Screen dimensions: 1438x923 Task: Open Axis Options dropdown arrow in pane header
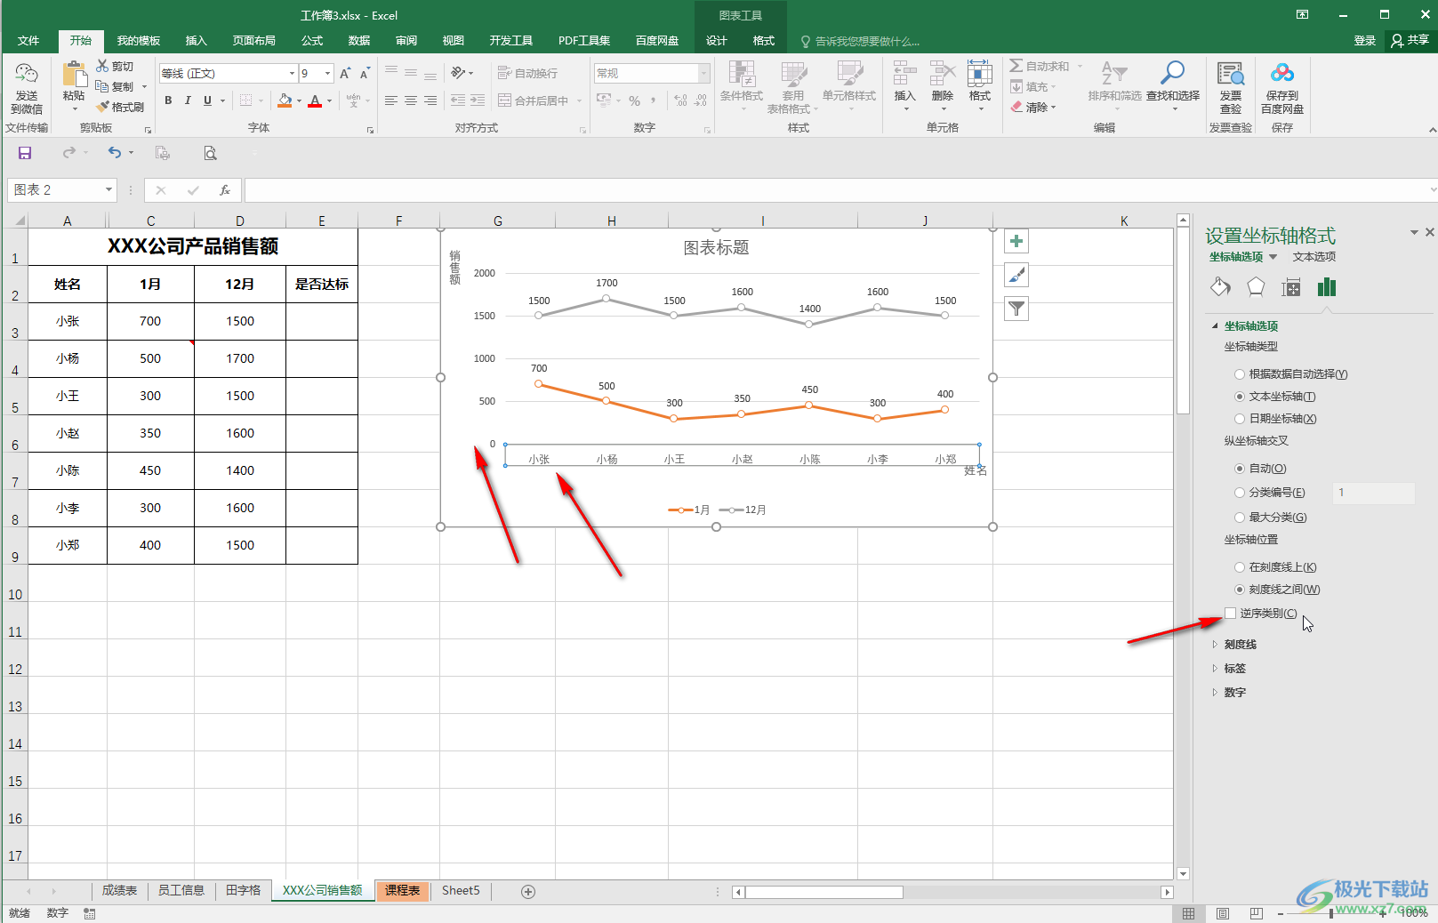tap(1273, 257)
